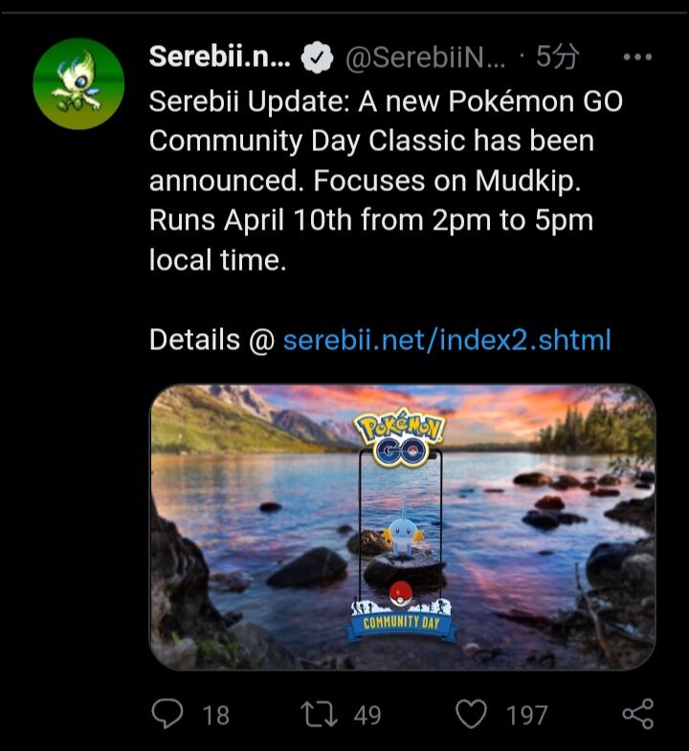
Task: Tap the reply speech bubble icon
Action: pyautogui.click(x=167, y=714)
